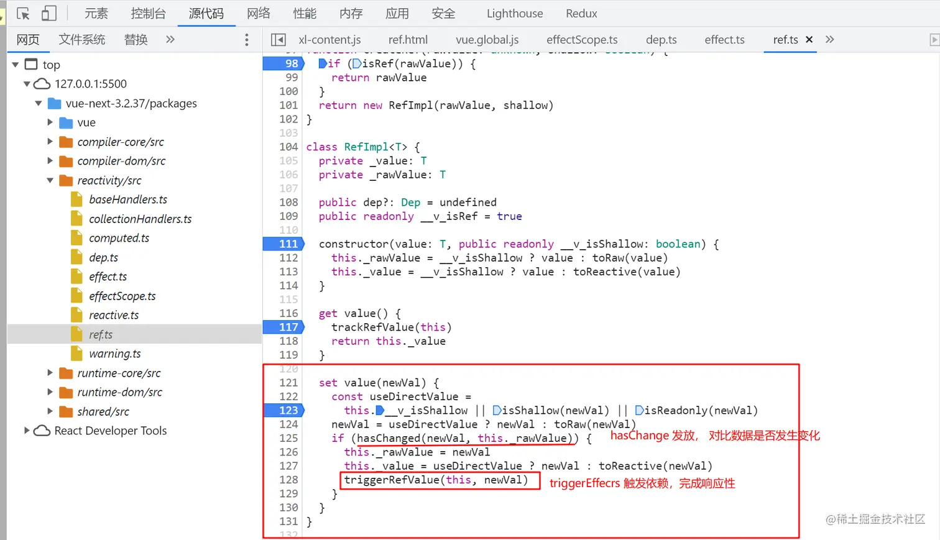
Task: Switch to effectScope.ts file tab
Action: pyautogui.click(x=582, y=40)
